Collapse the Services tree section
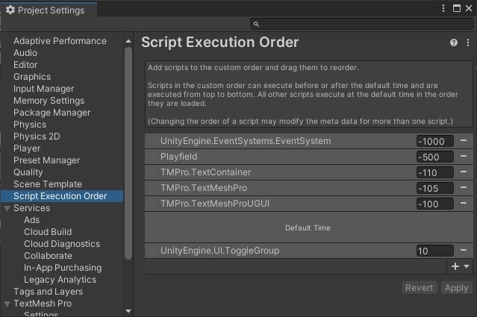Image resolution: width=477 pixels, height=317 pixels. coord(7,208)
